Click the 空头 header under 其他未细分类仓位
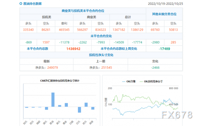The width and height of the screenshot is (202, 126). click(x=173, y=23)
